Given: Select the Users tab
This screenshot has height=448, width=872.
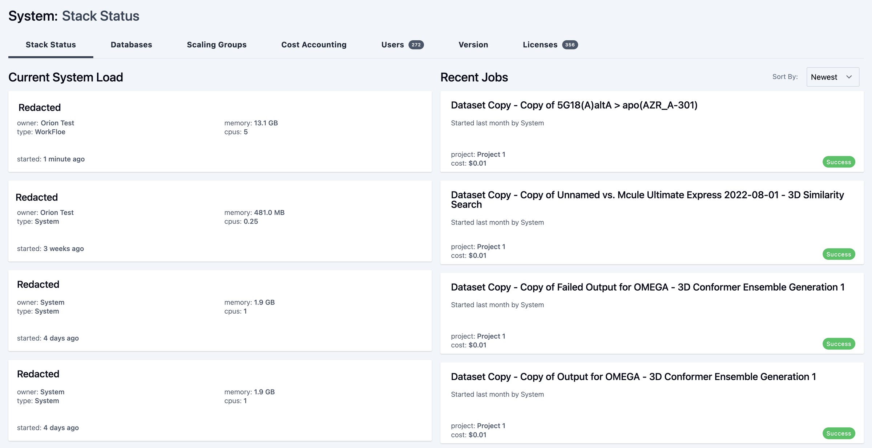Looking at the screenshot, I should tap(392, 45).
